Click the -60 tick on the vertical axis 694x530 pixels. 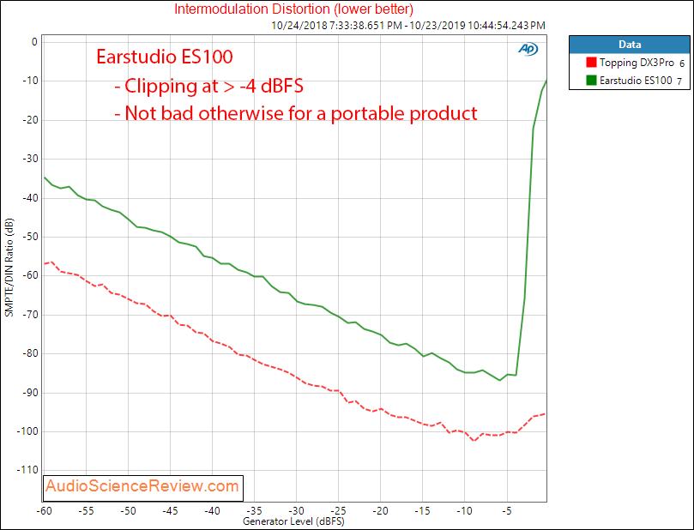(x=31, y=275)
